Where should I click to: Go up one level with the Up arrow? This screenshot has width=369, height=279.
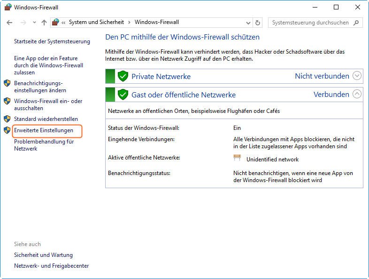(44, 23)
